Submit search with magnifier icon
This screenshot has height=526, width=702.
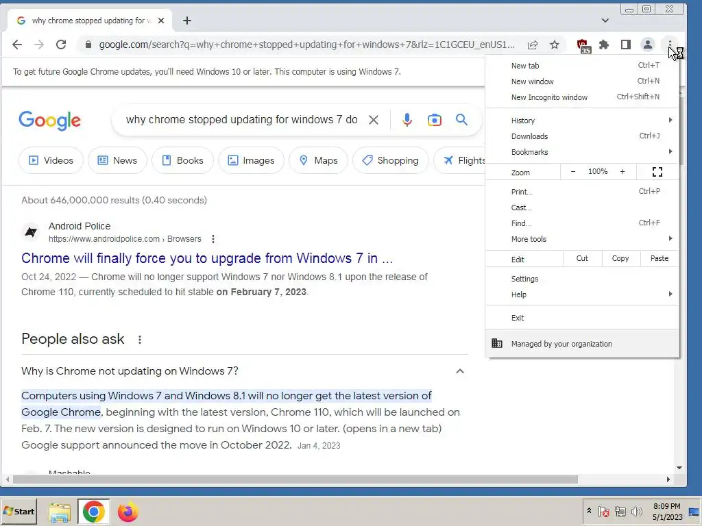pyautogui.click(x=461, y=120)
